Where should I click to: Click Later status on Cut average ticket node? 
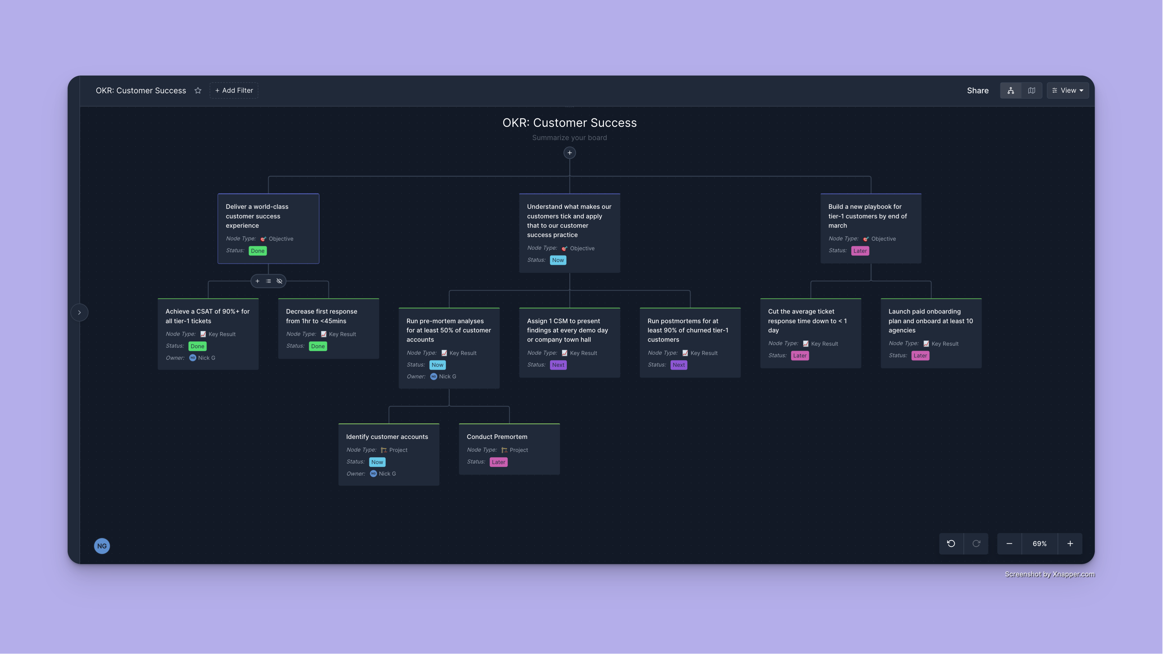point(800,356)
